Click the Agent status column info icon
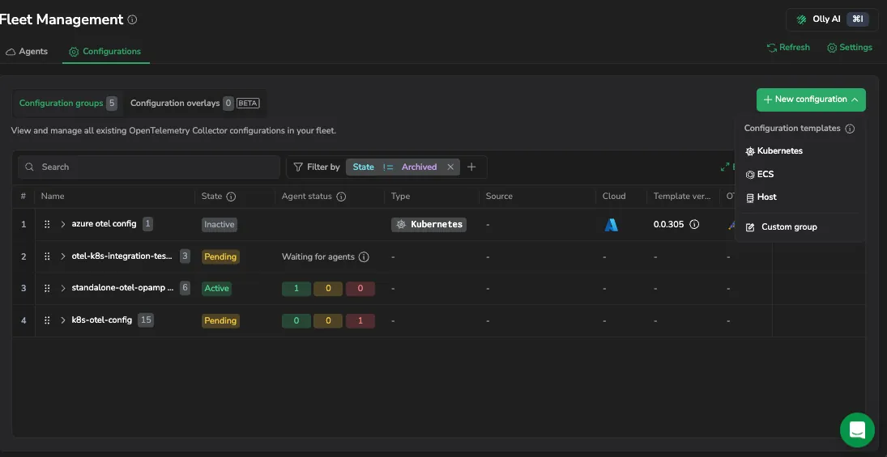 click(x=341, y=197)
